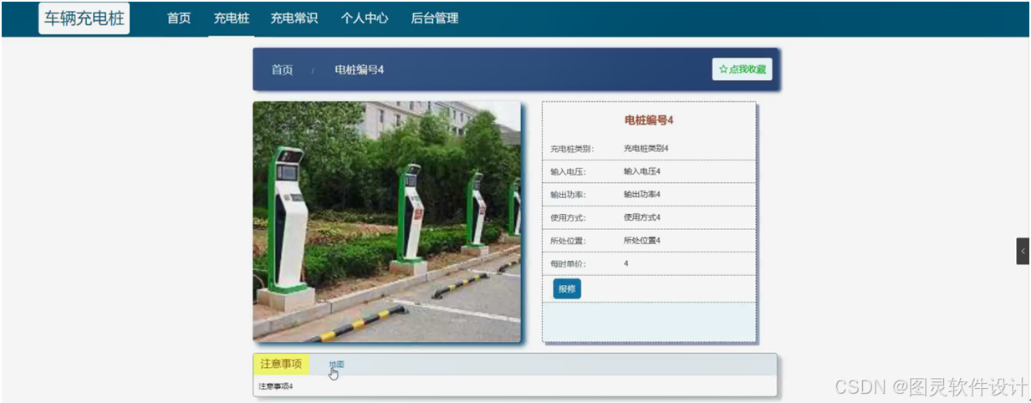Open 个人中心 in the navigation bar

click(365, 18)
